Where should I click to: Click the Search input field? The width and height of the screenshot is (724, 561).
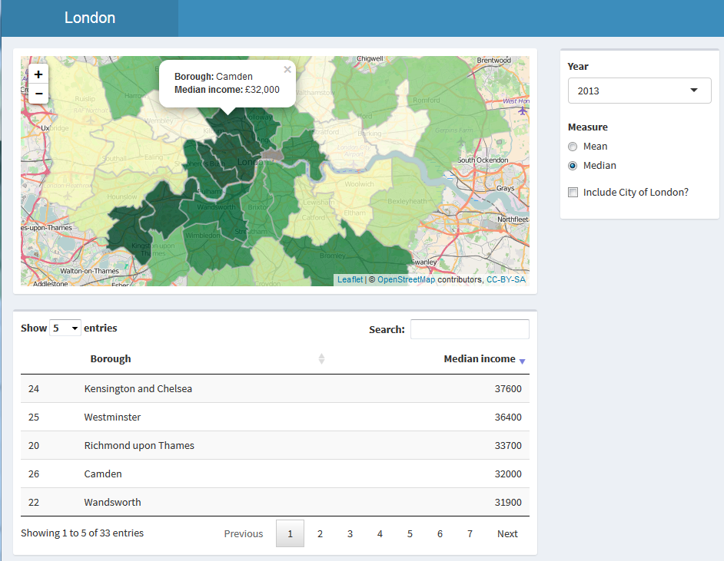(x=470, y=329)
